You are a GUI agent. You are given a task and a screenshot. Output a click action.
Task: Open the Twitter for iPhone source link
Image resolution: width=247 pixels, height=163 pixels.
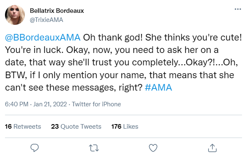point(97,104)
